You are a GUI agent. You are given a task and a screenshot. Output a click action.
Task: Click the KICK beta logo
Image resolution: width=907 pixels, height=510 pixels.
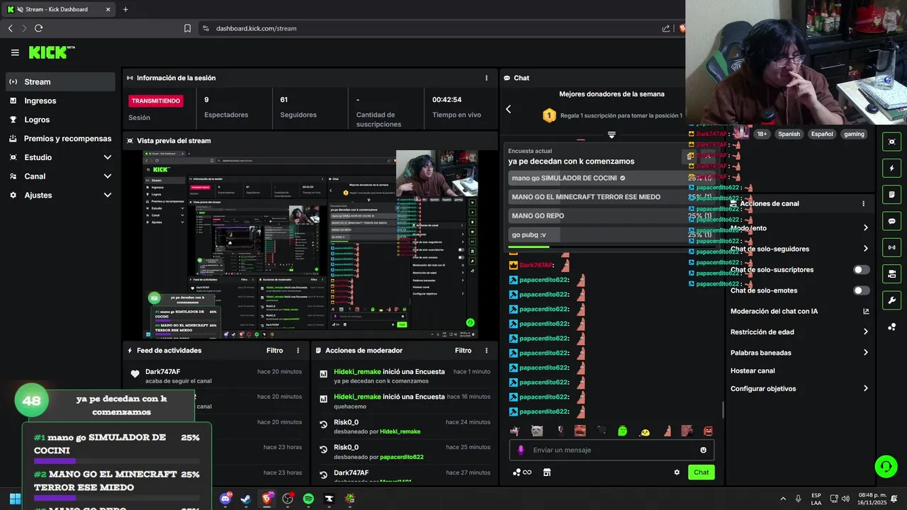point(52,52)
